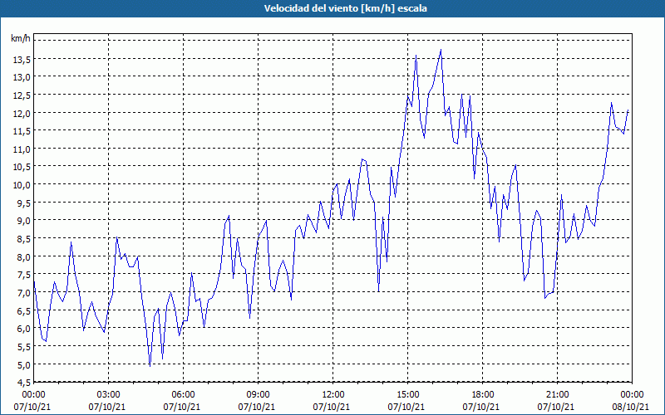The width and height of the screenshot is (665, 415).
Task: Click the 'km/h' unit label
Action: pyautogui.click(x=21, y=38)
